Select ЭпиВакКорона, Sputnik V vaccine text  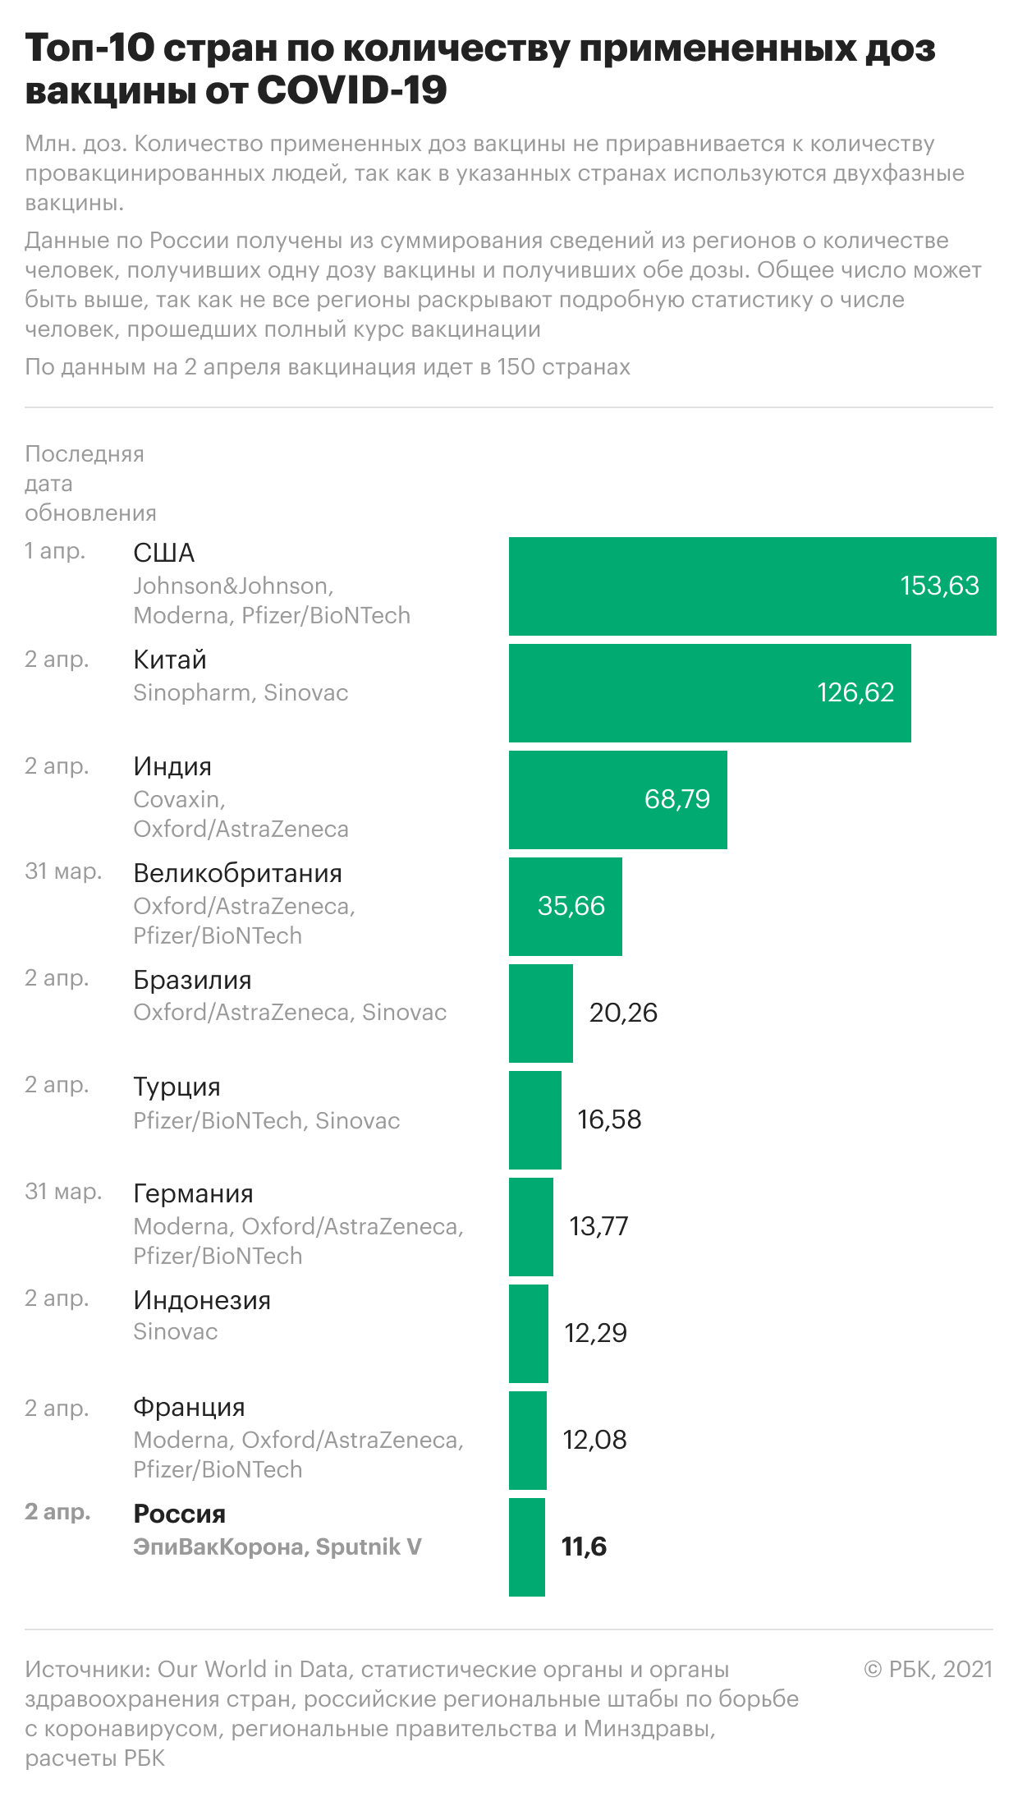(x=277, y=1547)
